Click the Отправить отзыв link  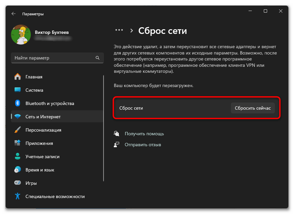pyautogui.click(x=143, y=145)
